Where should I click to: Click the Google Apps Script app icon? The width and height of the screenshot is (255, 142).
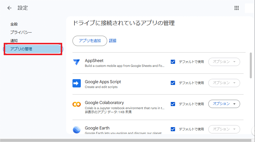pyautogui.click(x=76, y=83)
